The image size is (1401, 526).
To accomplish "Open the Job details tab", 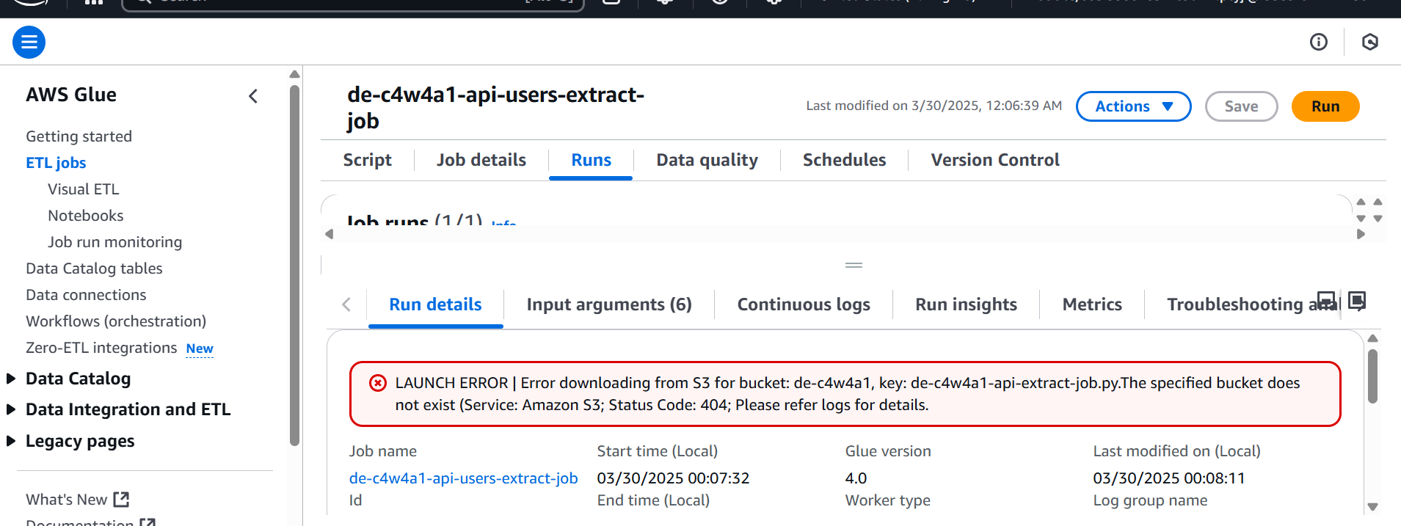I will pos(481,160).
